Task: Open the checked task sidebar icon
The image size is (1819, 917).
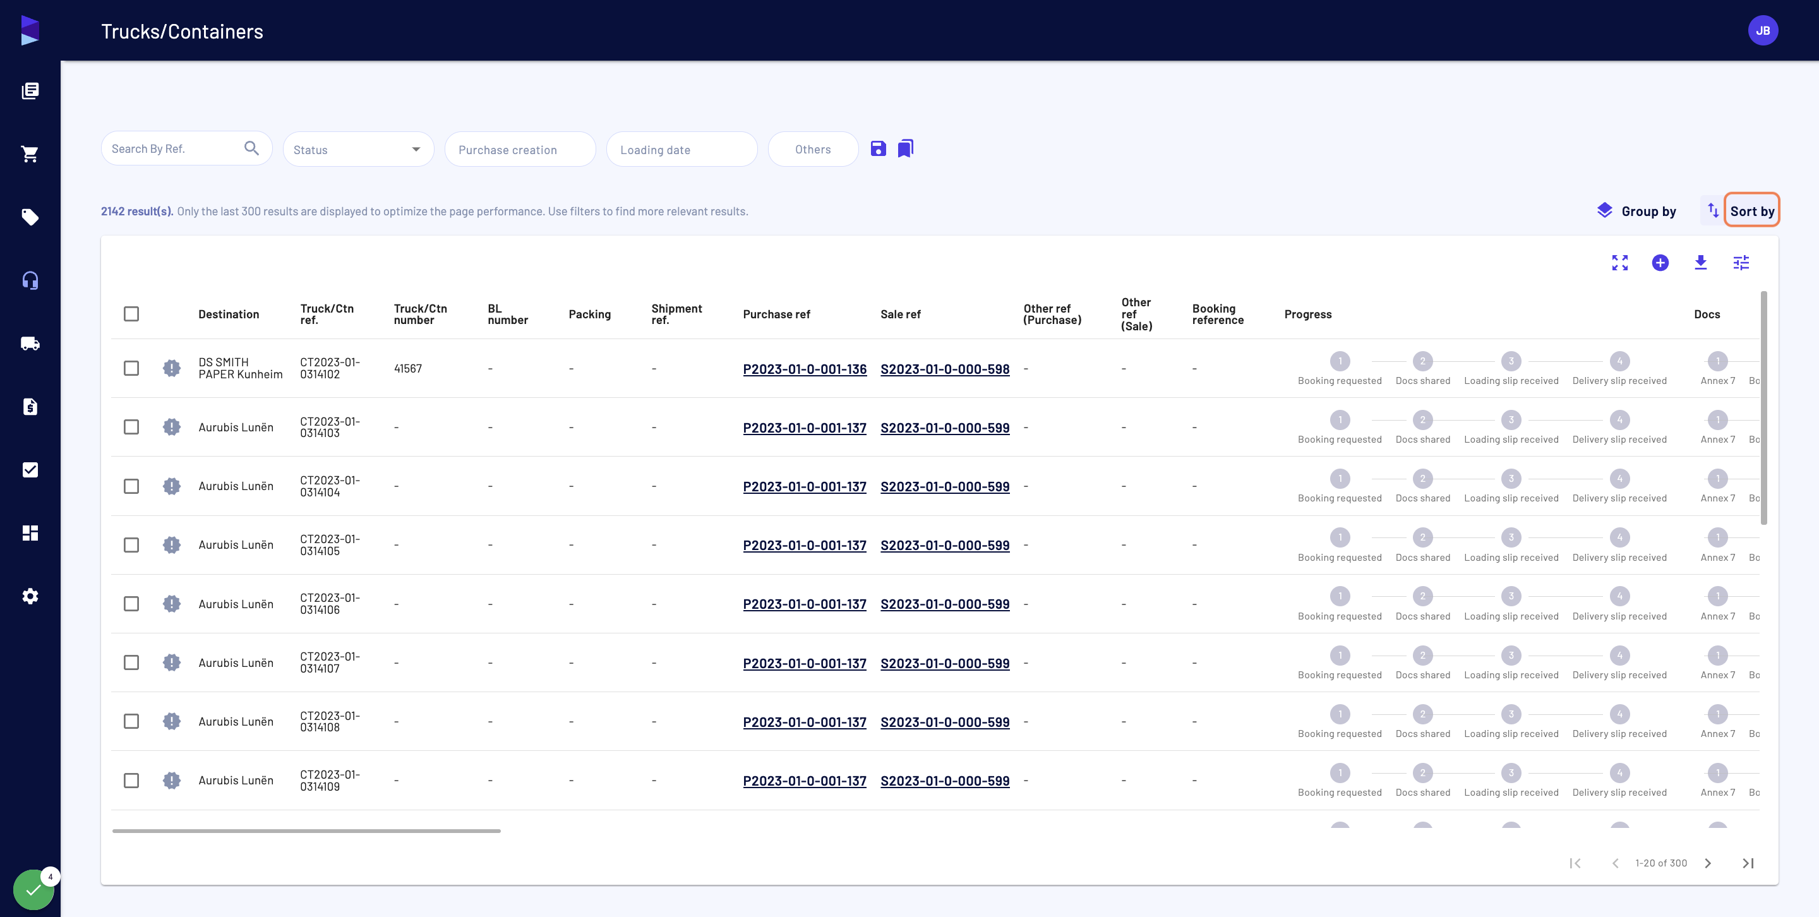Action: [x=30, y=470]
